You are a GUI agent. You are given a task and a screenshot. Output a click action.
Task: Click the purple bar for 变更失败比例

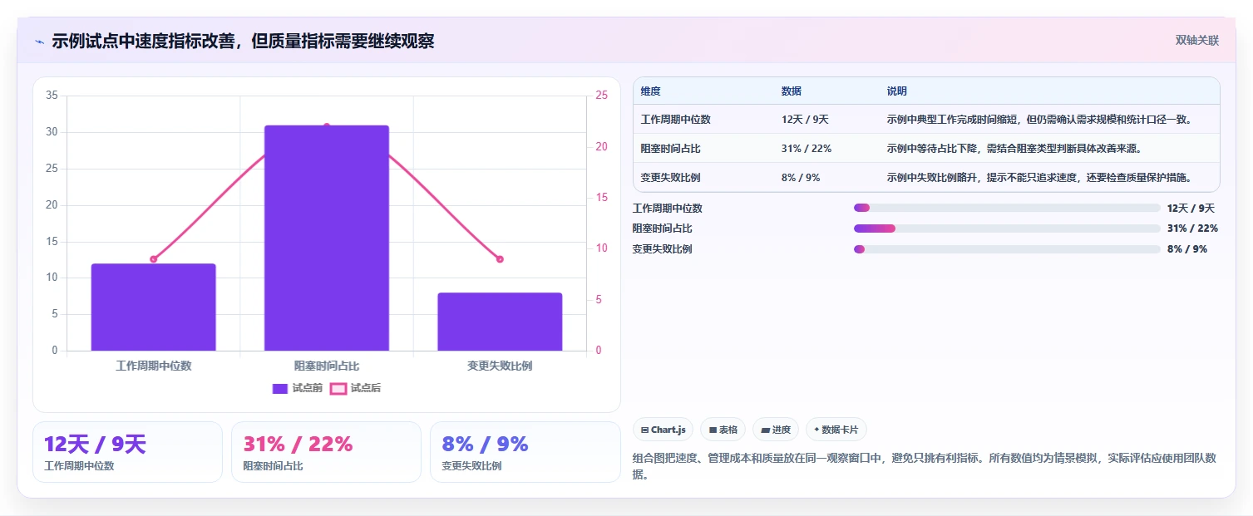pos(500,322)
